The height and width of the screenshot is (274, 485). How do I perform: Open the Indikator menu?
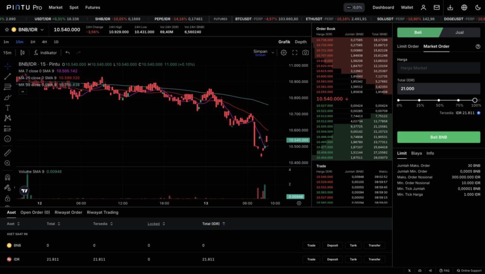click(x=45, y=53)
